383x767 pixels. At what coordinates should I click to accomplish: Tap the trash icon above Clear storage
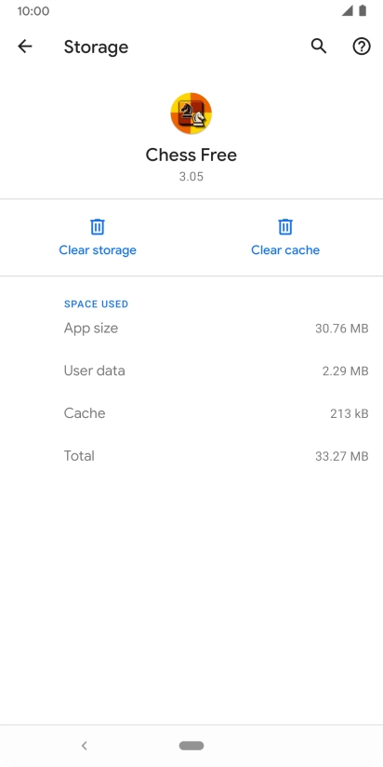98,227
